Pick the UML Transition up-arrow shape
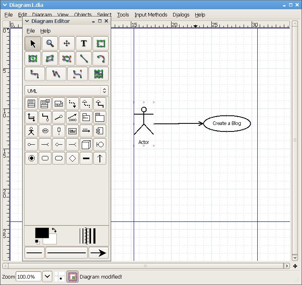Viewport: 302px width, 285px height. click(x=100, y=158)
